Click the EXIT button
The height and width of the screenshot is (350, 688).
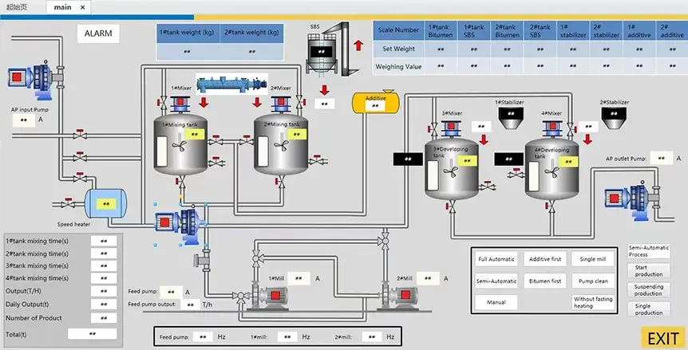click(x=662, y=337)
